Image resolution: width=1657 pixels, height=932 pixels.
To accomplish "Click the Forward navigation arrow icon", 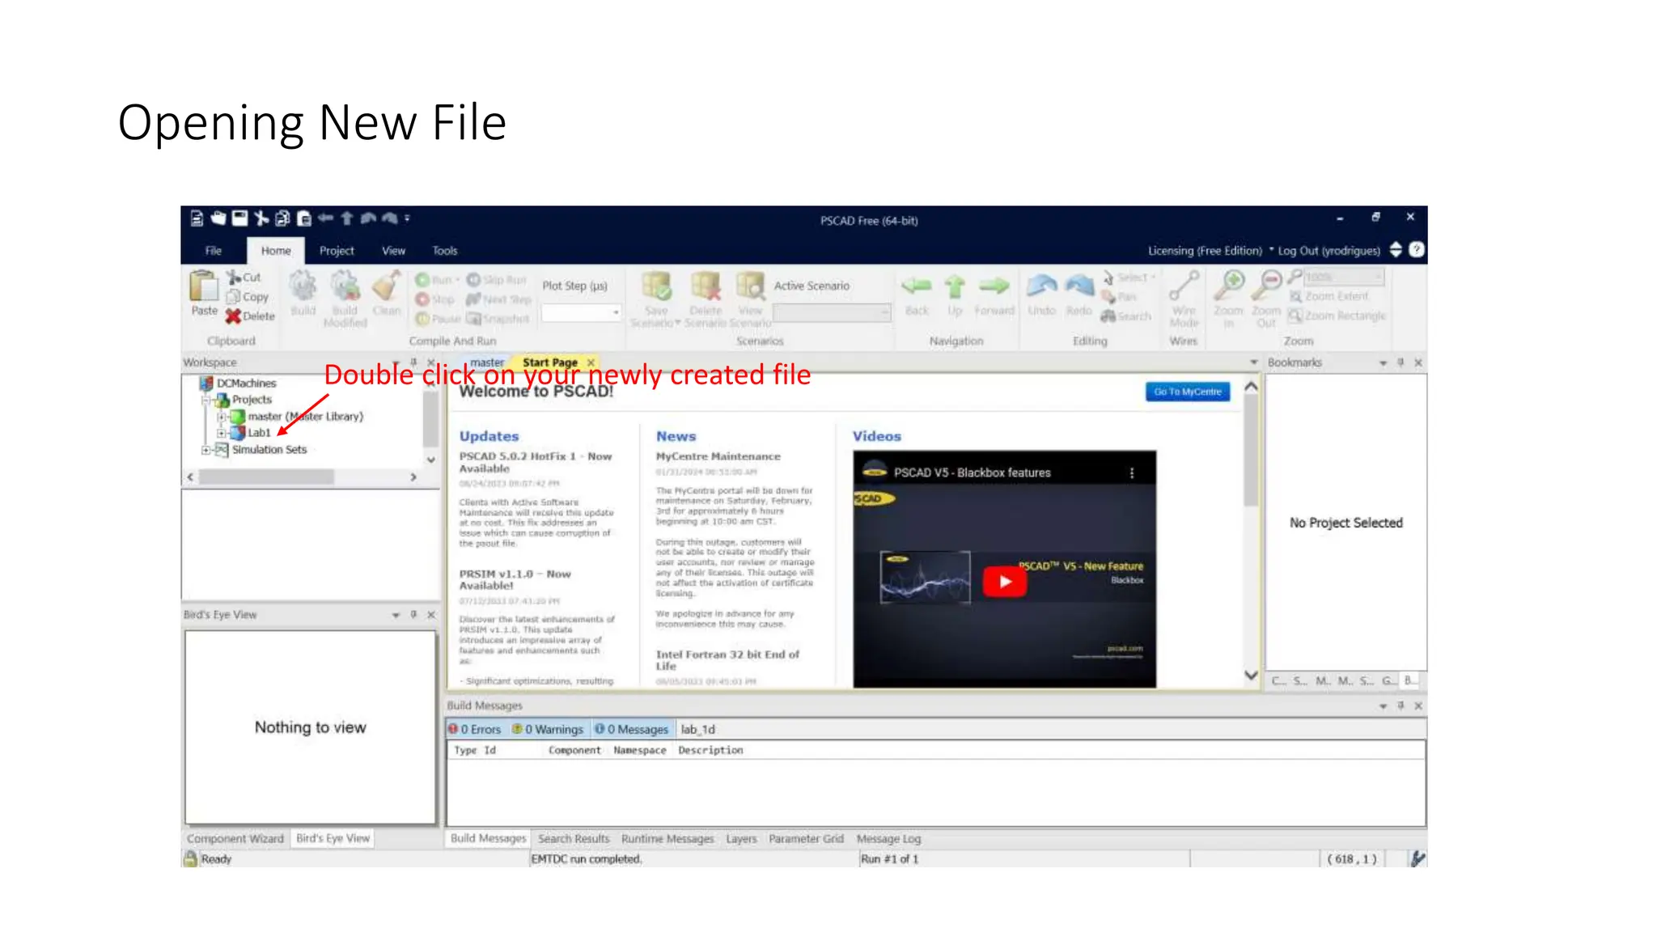I will [994, 286].
